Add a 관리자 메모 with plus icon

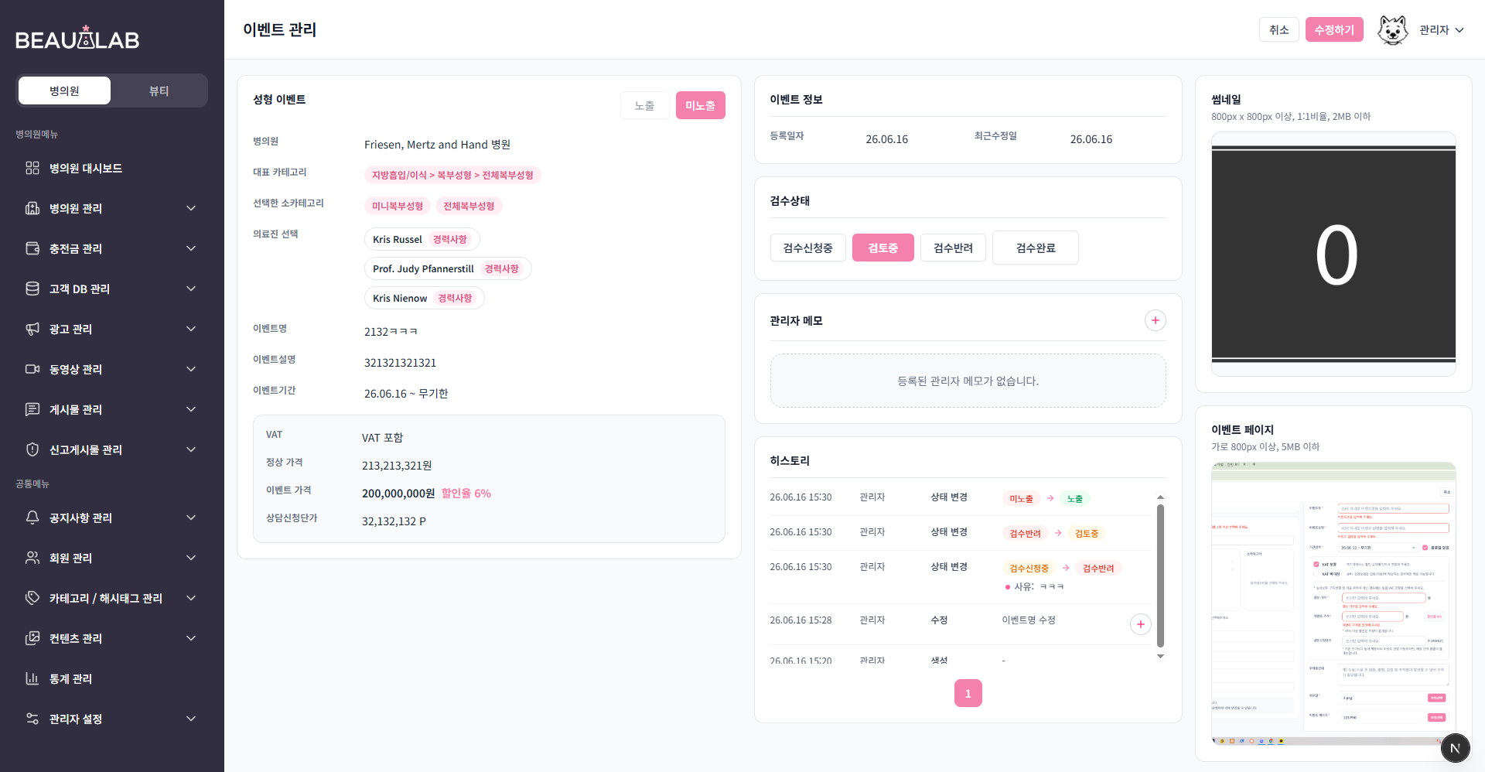(1155, 320)
